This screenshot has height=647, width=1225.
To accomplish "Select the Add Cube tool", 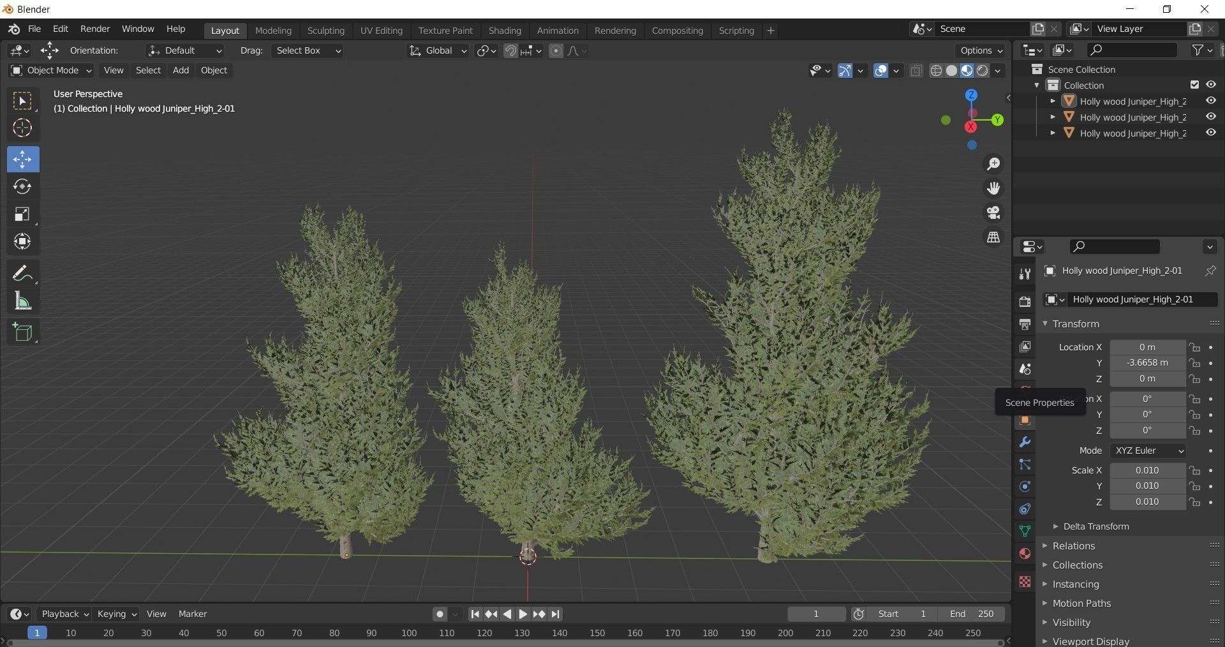I will 23,332.
